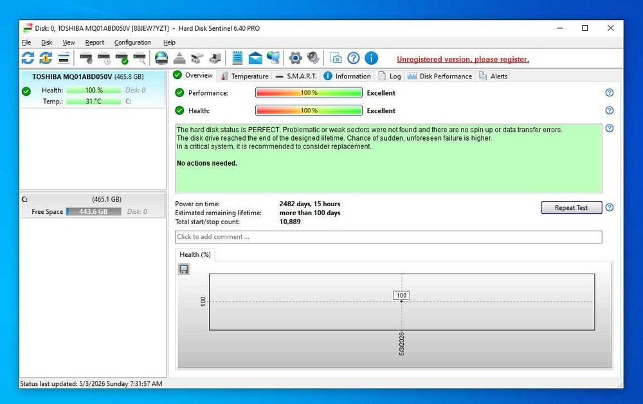Switch to the Disk Performance tab
The width and height of the screenshot is (643, 404).
(x=440, y=76)
